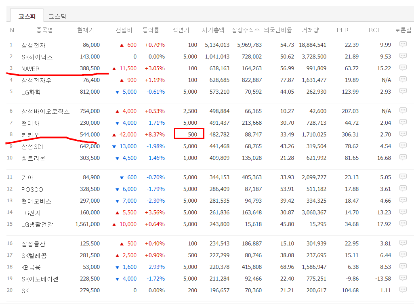Open discussion room icon for 삼성바이오로직스
This screenshot has height=304, width=414.
tap(403, 110)
